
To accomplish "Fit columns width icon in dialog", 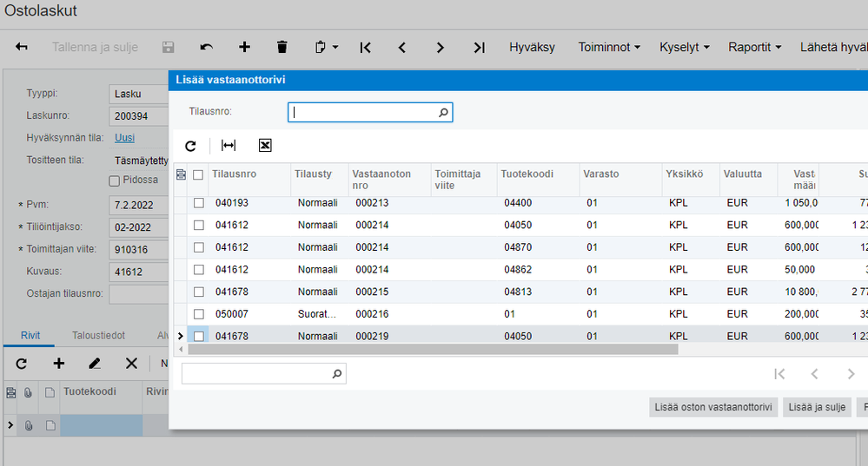I will pos(228,146).
